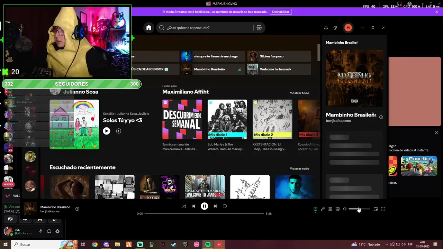Open Mambinho Brasileño cover in right panel

tap(354, 79)
